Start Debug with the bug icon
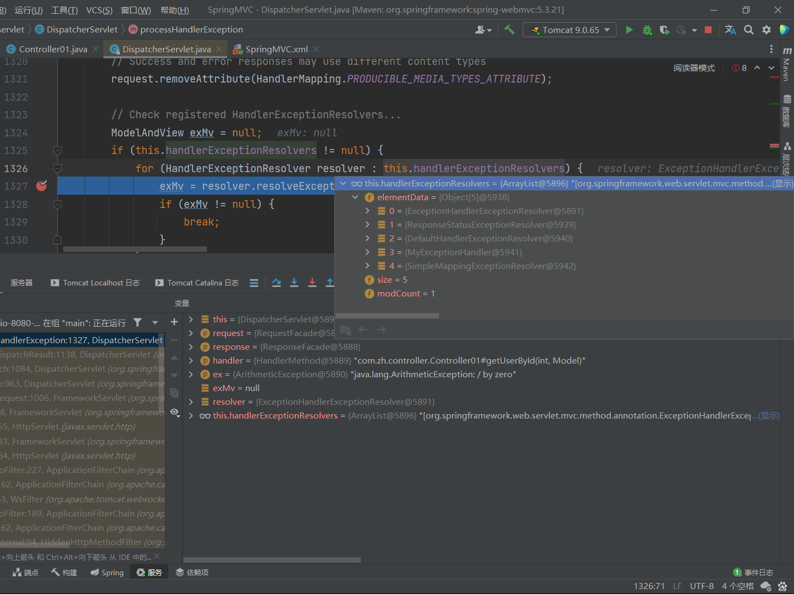The image size is (794, 594). coord(647,30)
